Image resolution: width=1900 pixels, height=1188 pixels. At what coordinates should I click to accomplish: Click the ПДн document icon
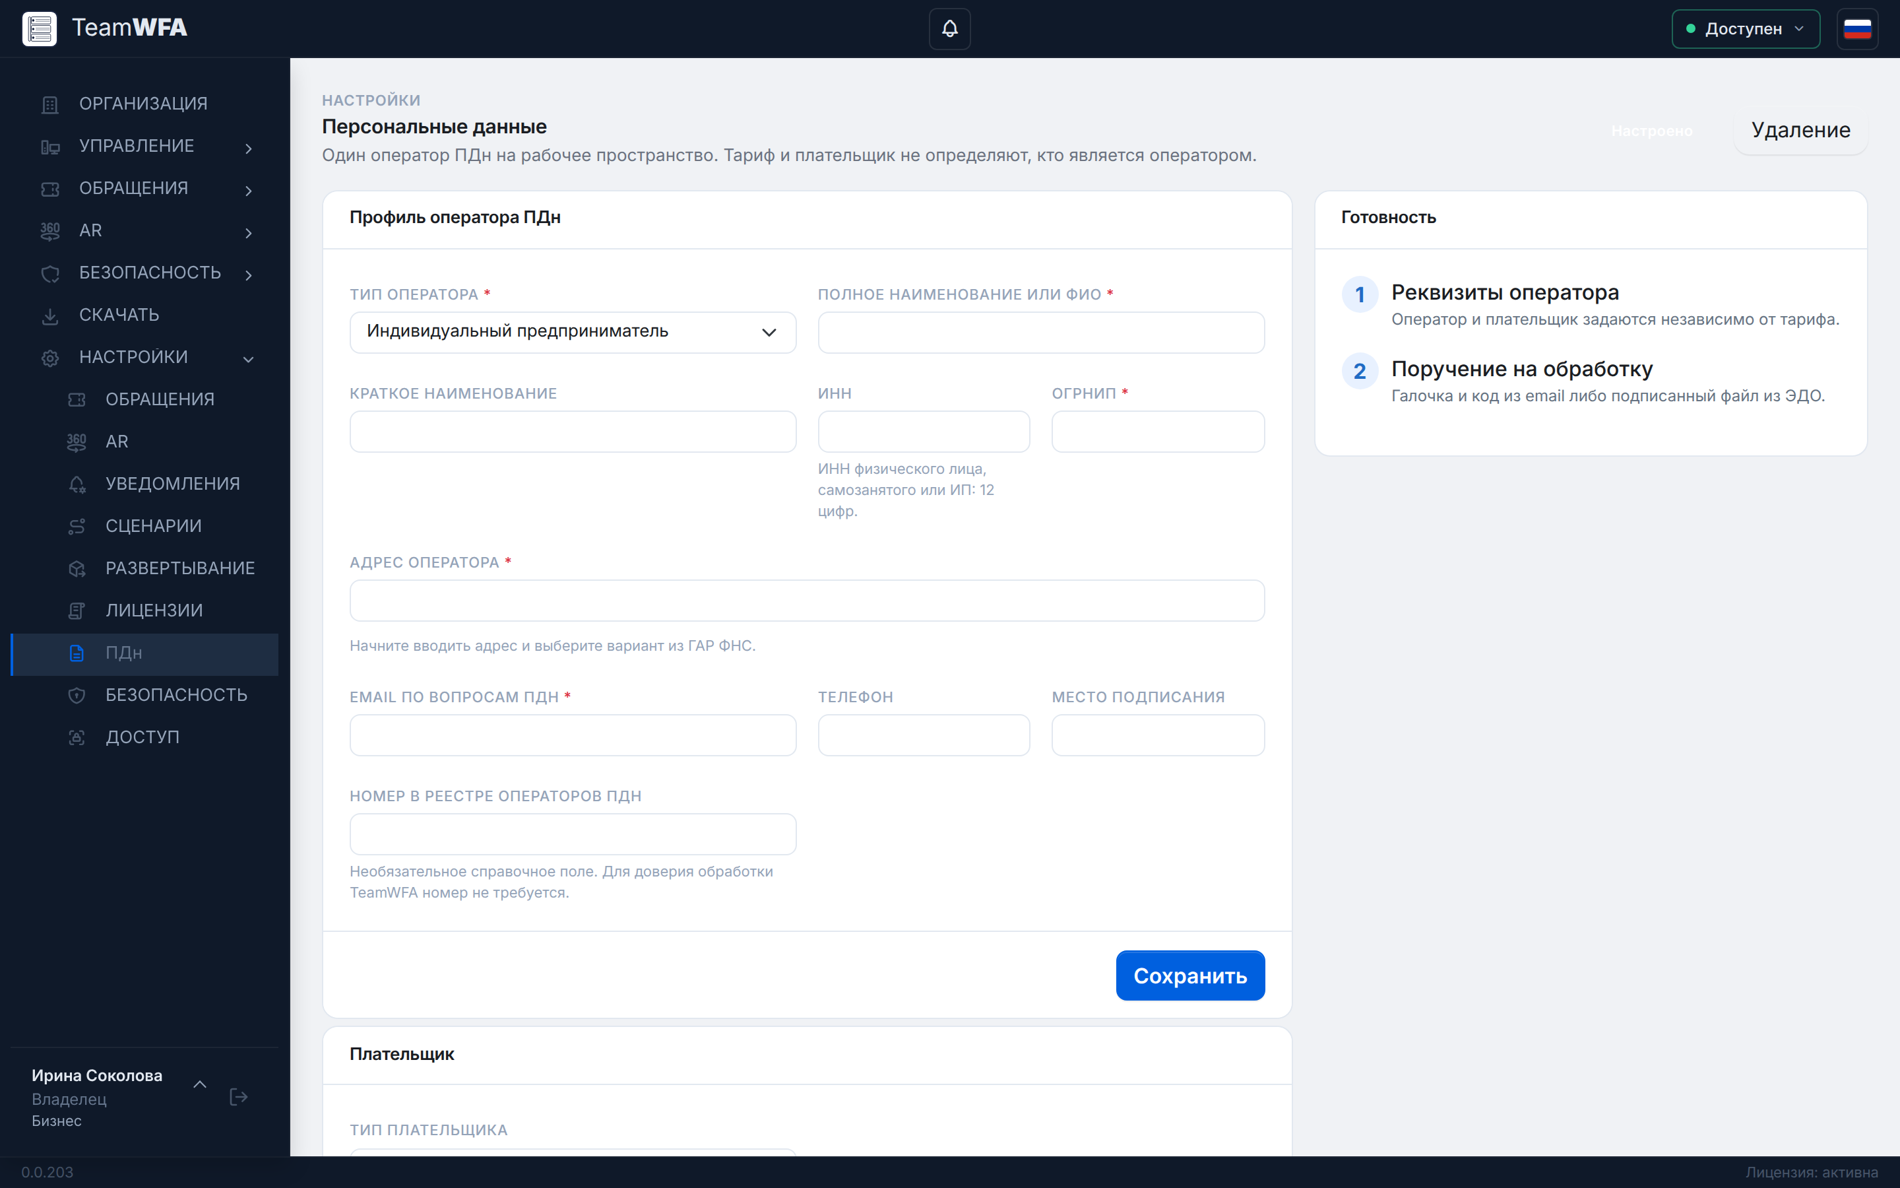(77, 653)
